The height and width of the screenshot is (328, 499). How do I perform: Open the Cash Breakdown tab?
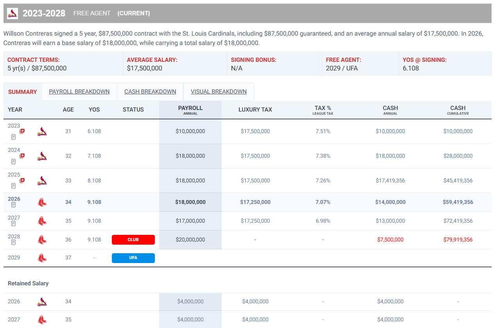pyautogui.click(x=150, y=92)
